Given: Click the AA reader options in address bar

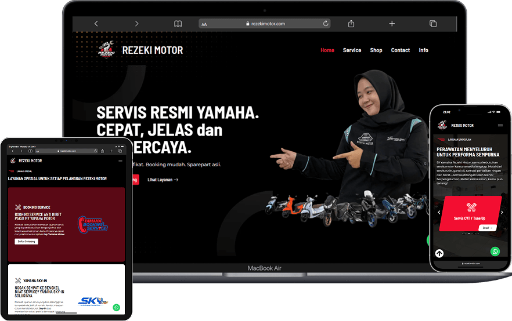Looking at the screenshot, I should pyautogui.click(x=204, y=24).
